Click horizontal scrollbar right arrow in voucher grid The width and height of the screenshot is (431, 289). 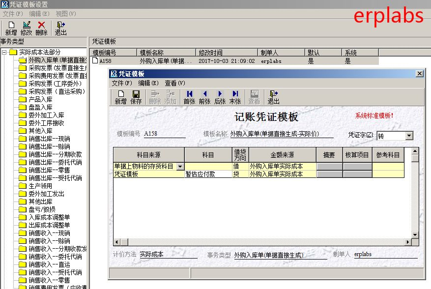tap(408, 242)
